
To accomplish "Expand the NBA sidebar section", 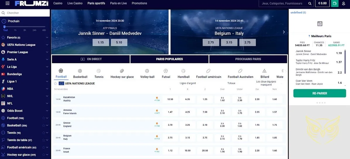I will pos(47,89).
